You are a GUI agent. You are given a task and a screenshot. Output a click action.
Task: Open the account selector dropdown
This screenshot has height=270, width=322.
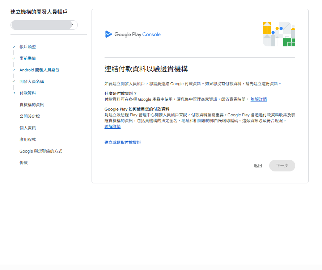[44, 25]
